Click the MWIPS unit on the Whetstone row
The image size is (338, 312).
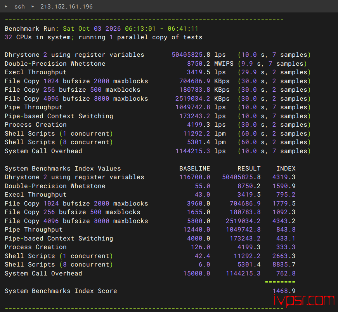pyautogui.click(x=224, y=64)
